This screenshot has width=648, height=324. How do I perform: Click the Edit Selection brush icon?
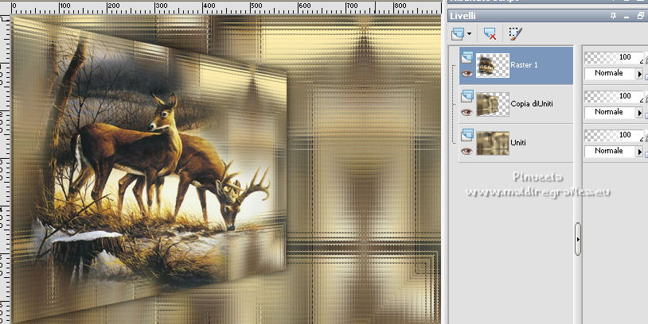click(x=515, y=34)
